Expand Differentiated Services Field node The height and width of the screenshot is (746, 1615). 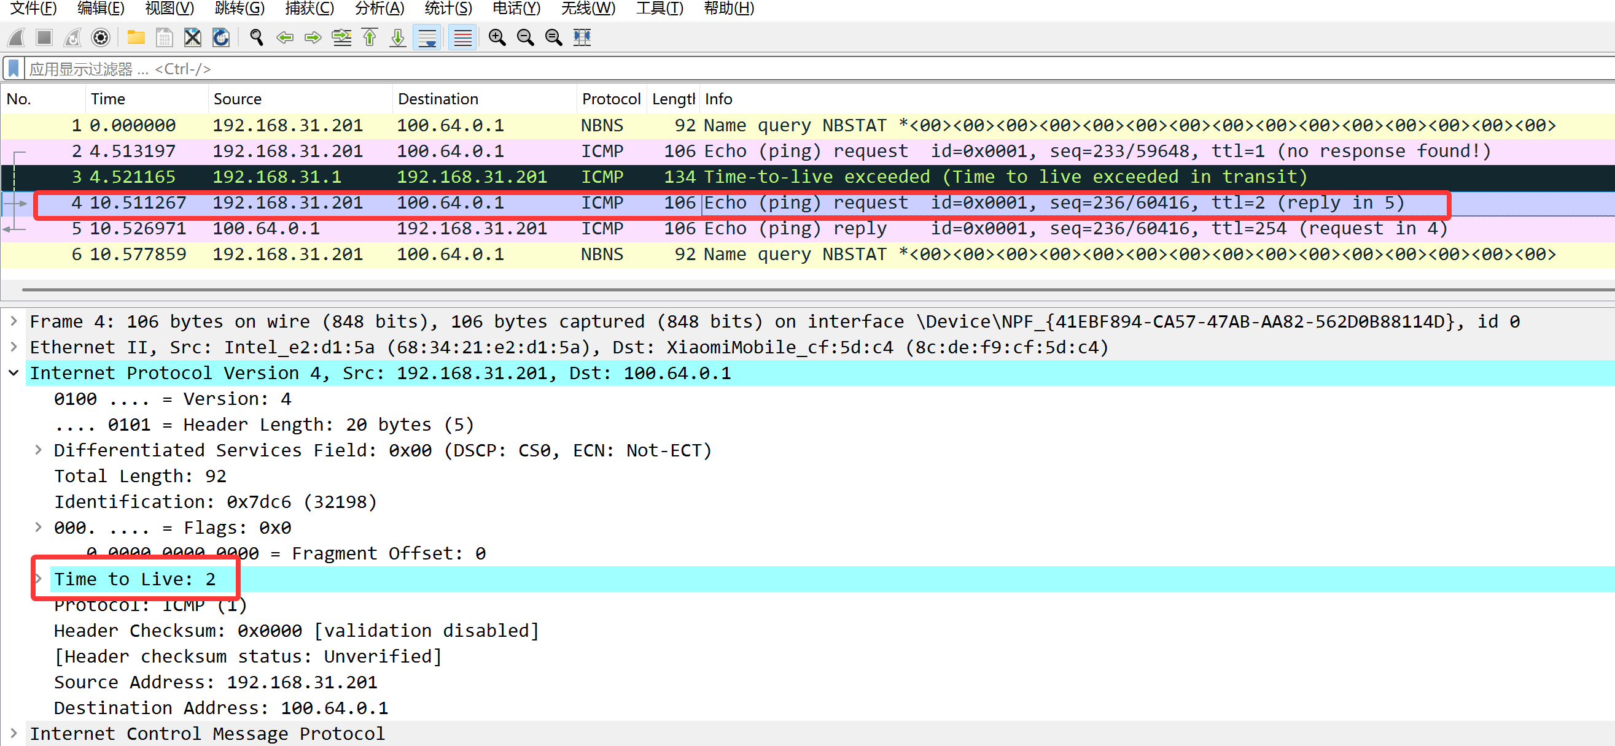point(38,450)
